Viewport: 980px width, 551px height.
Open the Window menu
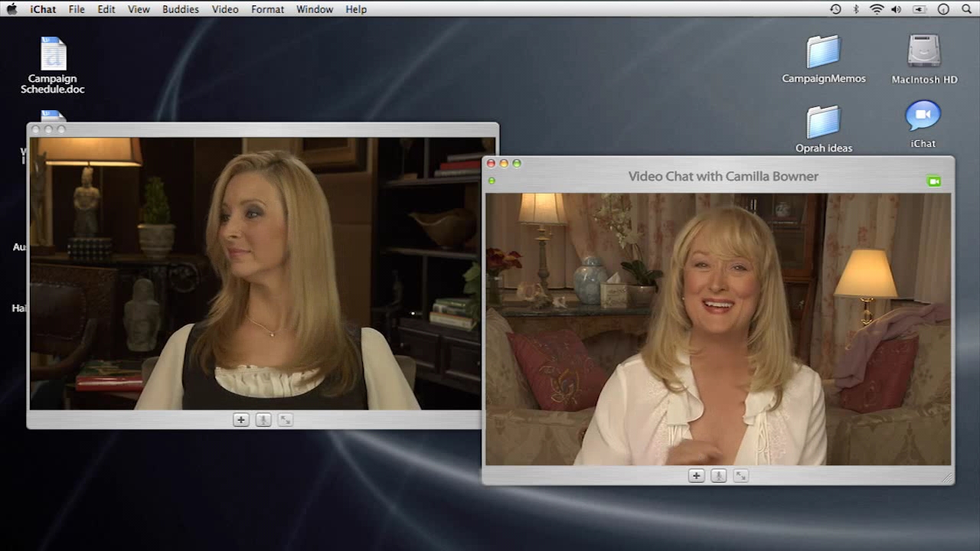click(315, 9)
